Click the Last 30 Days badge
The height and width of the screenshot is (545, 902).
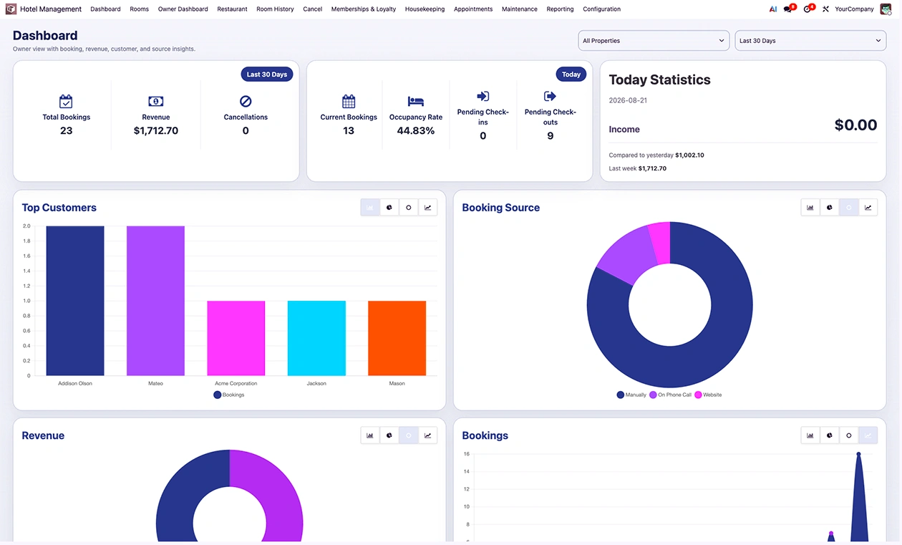coord(267,74)
